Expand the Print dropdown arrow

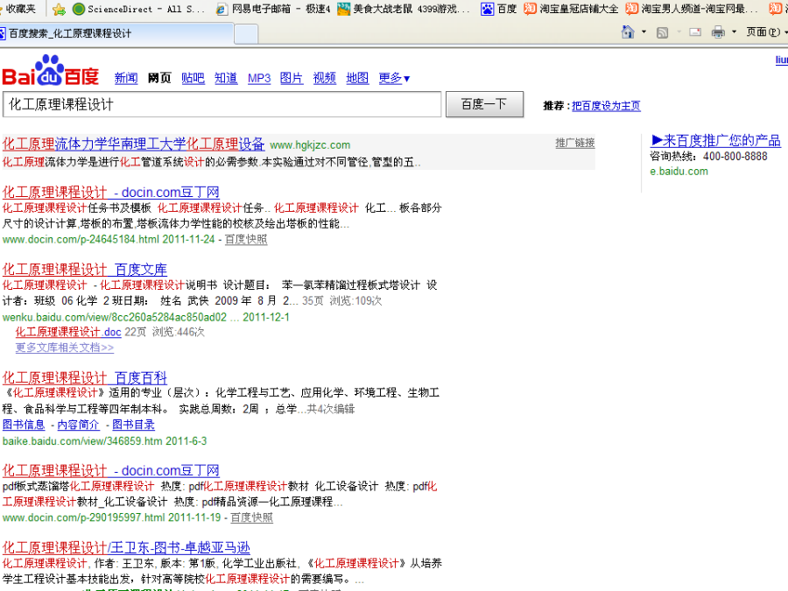point(735,32)
